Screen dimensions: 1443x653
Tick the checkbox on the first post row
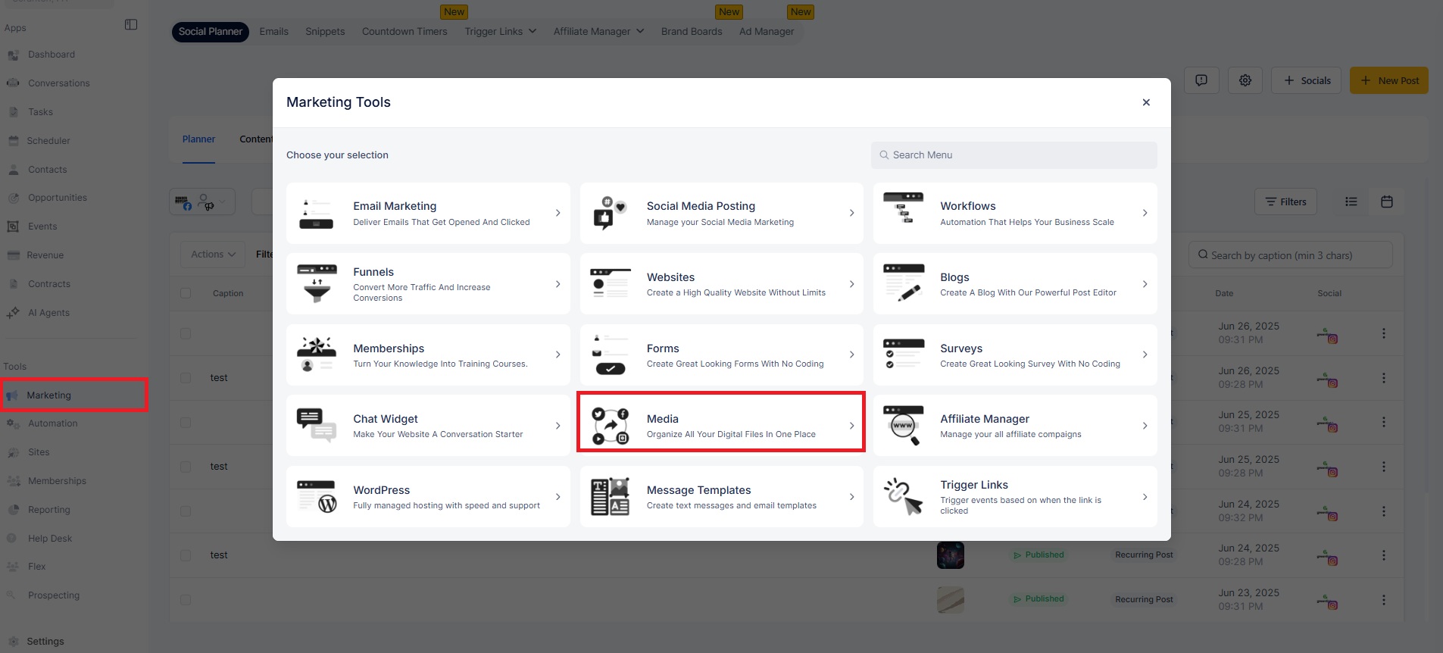[x=186, y=333]
